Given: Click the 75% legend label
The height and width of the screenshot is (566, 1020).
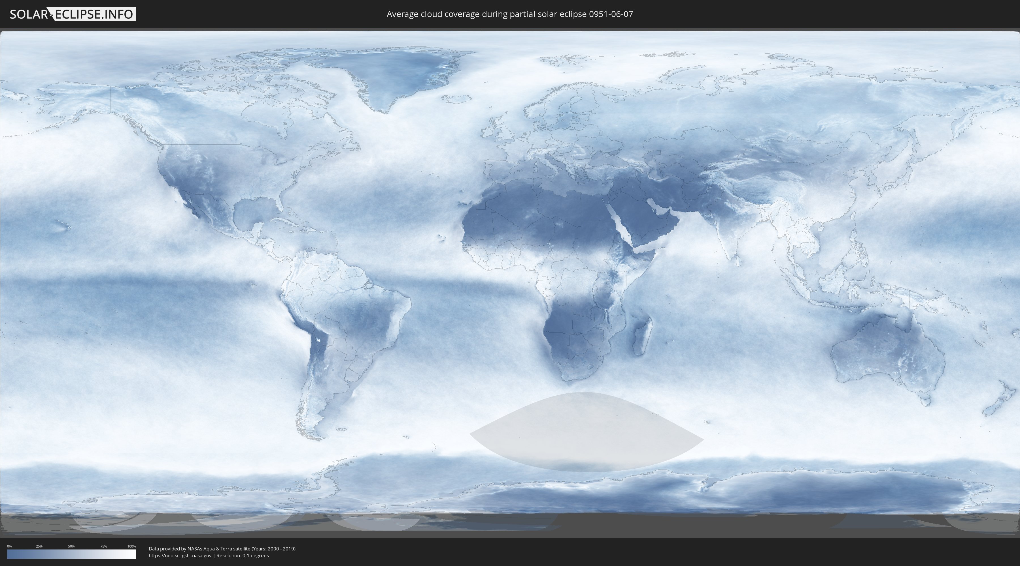Looking at the screenshot, I should click(103, 546).
